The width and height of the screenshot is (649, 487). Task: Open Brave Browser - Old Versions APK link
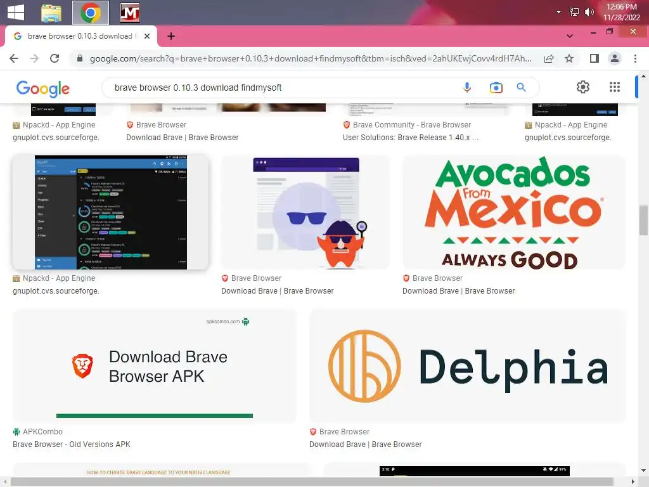click(x=72, y=445)
